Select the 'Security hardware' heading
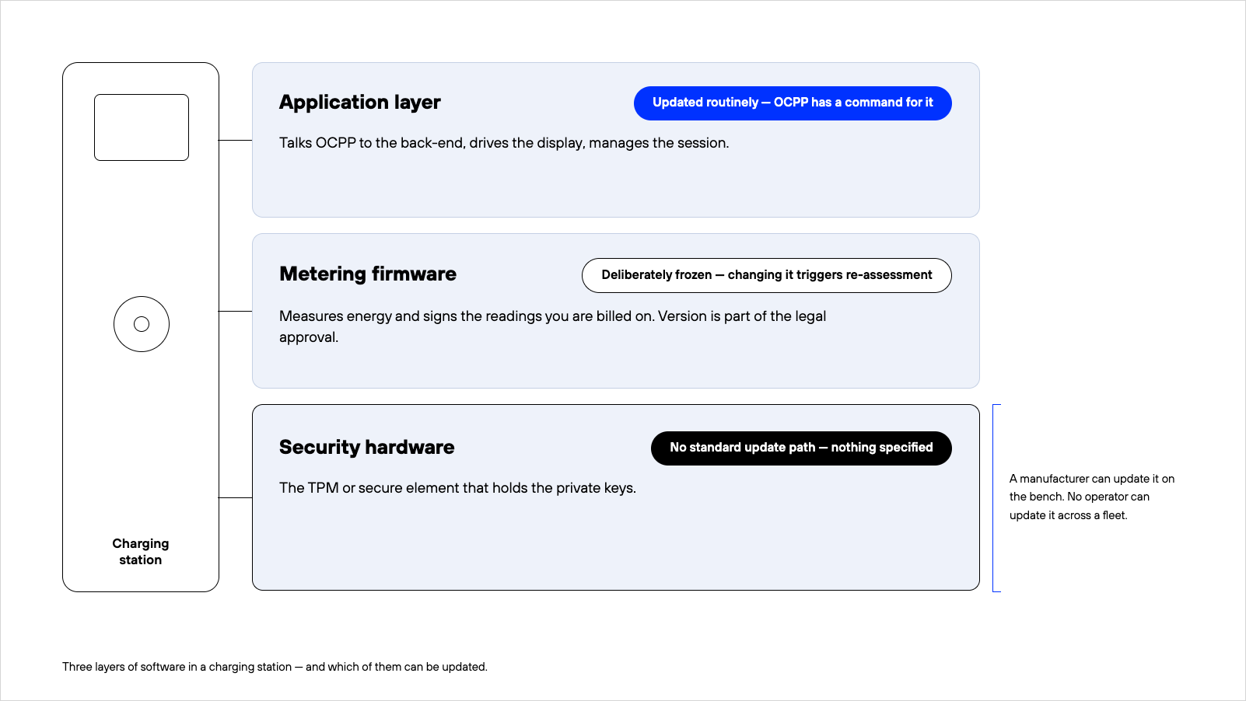This screenshot has width=1246, height=701. [367, 448]
